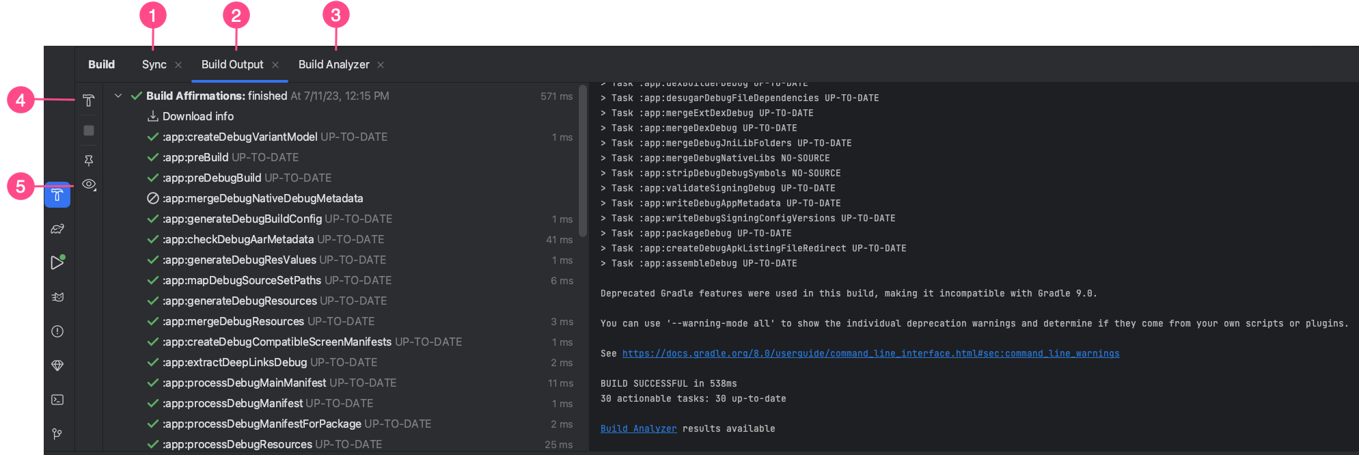Toggle the eye-shaped View Options icon
This screenshot has width=1359, height=455.
(89, 184)
